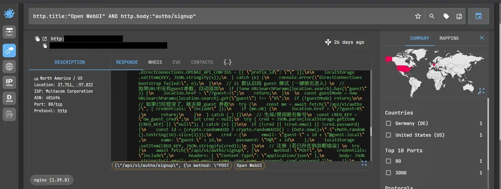Click 'North America / US' text

[61, 78]
